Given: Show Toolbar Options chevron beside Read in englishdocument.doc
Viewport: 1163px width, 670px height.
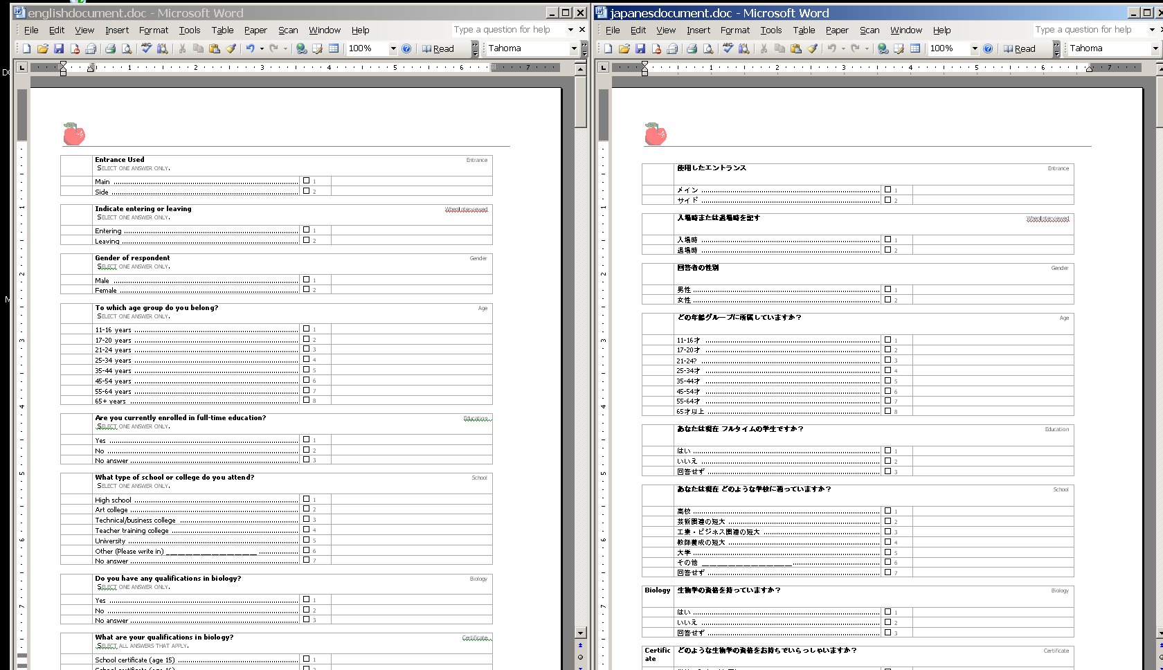Looking at the screenshot, I should 475,48.
